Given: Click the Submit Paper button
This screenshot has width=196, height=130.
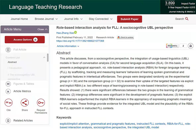Looking at the screenshot, I should [x=129, y=19].
